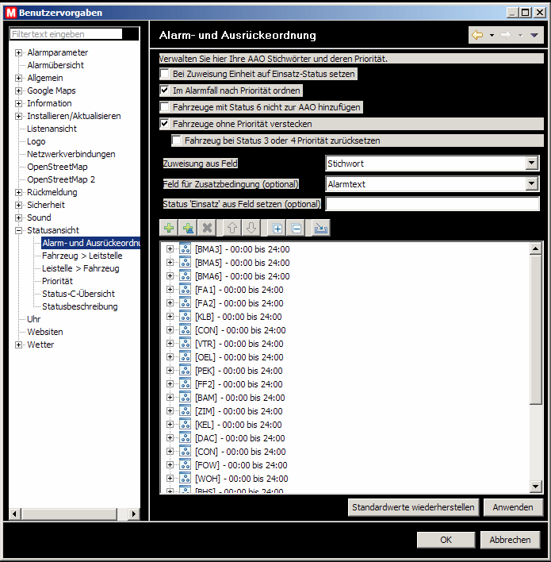The height and width of the screenshot is (562, 551).
Task: Click the expand all tree icon
Action: 277,228
